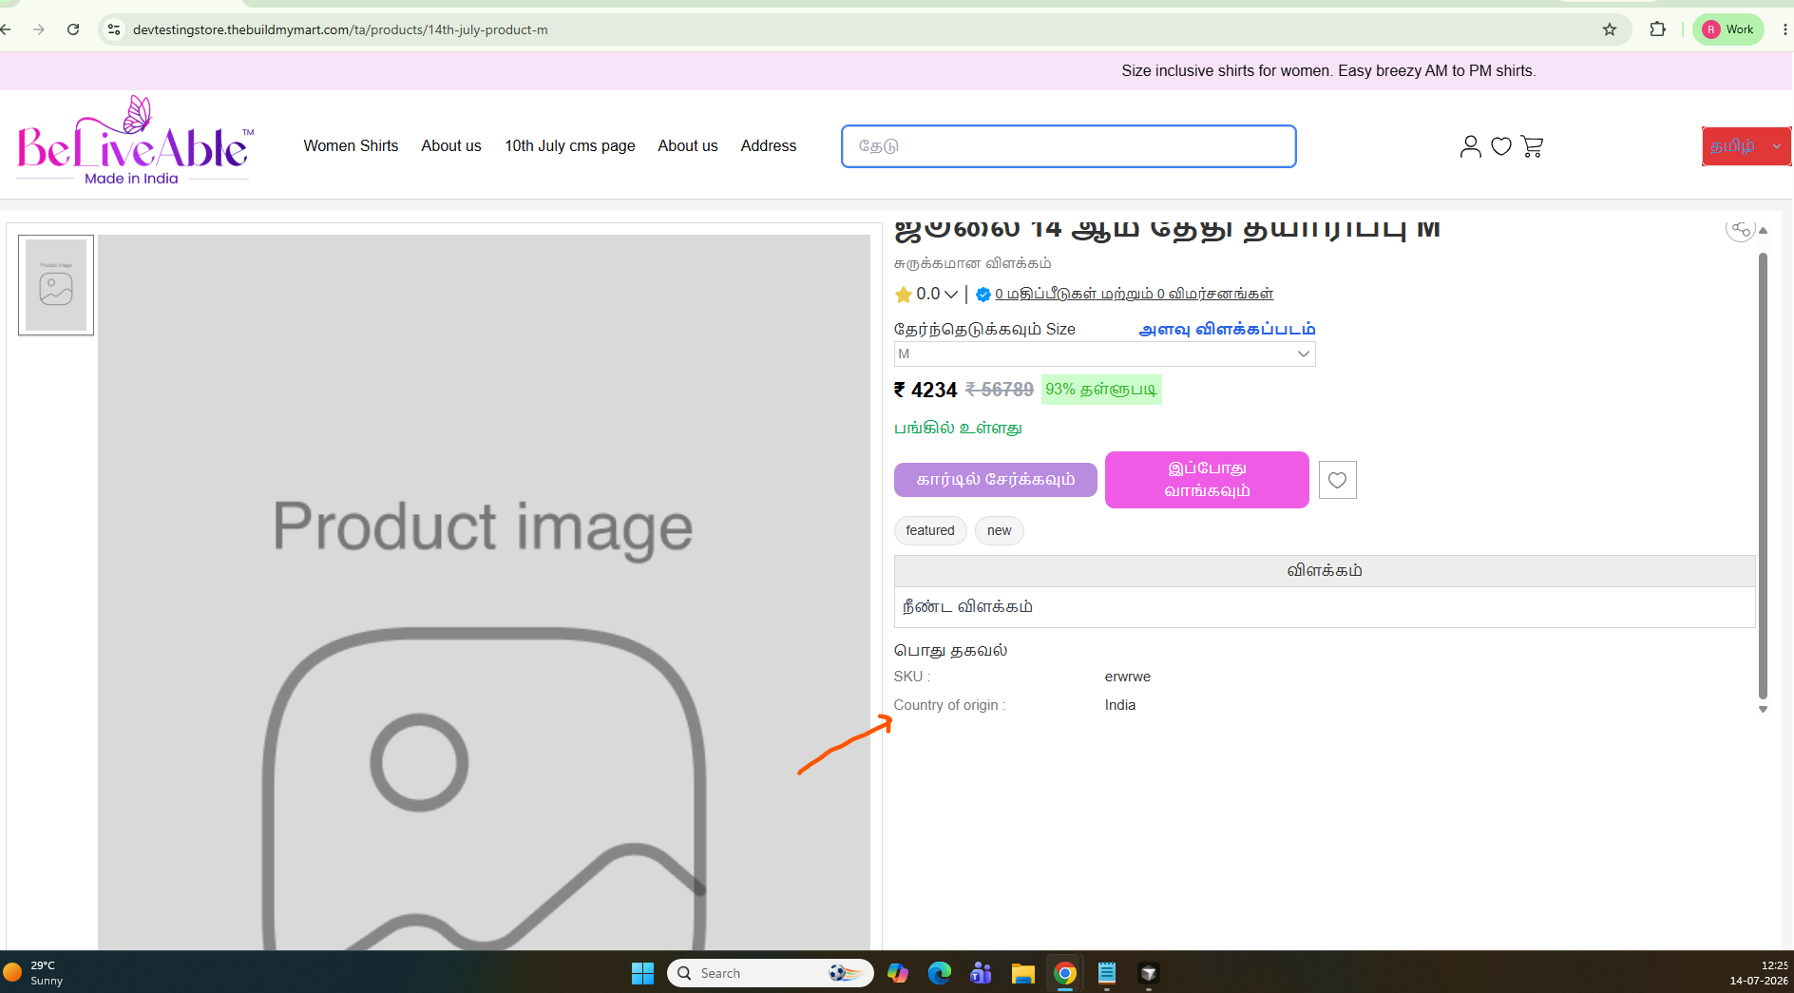Open the weather widget showing 29°C Sunny
Viewport: 1794px width, 993px height.
pyautogui.click(x=34, y=973)
